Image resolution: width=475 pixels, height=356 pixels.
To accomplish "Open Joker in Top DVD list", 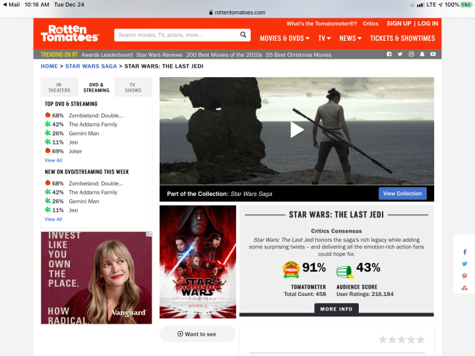I will point(75,152).
